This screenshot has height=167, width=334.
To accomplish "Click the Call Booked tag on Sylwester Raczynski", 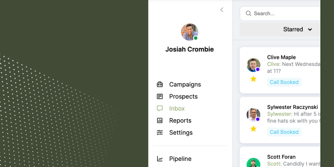I will pyautogui.click(x=284, y=132).
